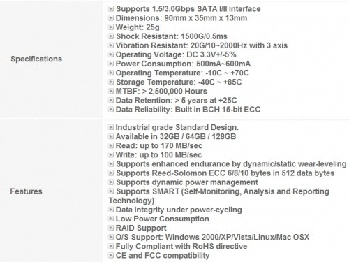
Task: Click the O/S Support Windows 2000/XP/Vista line
Action: point(212,237)
